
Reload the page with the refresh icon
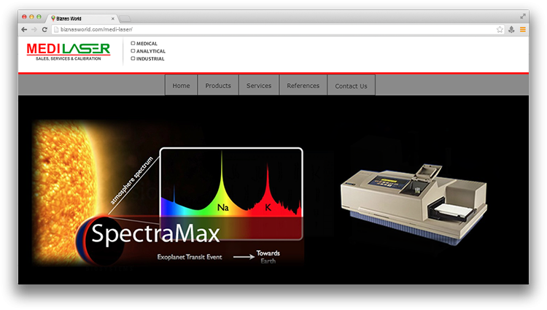click(x=44, y=29)
